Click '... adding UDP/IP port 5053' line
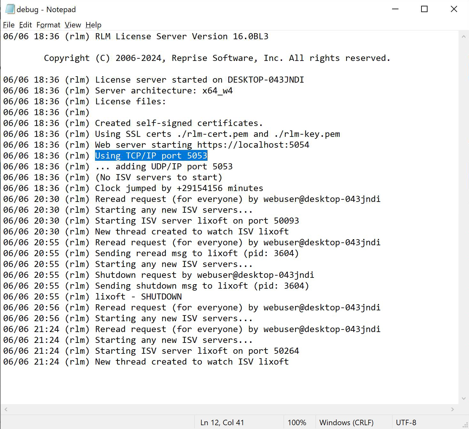469x429 pixels. (164, 166)
